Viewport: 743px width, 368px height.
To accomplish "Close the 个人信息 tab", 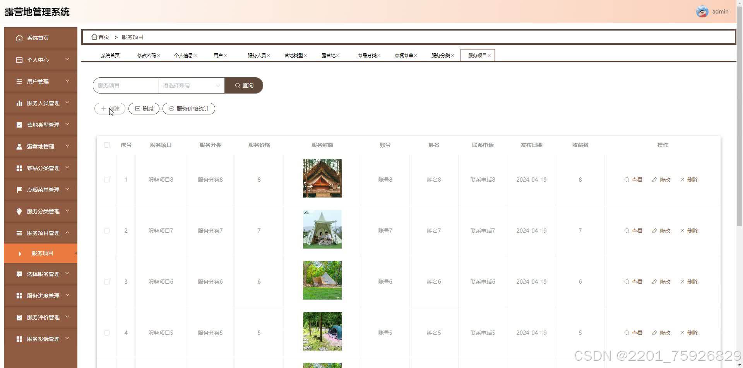I will [195, 56].
